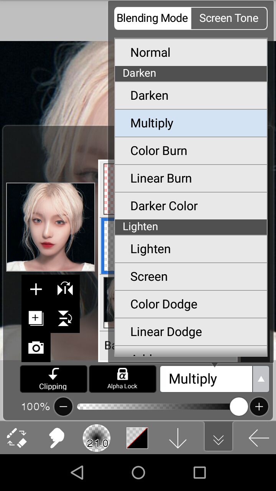Toggle the Clipping option

(53, 379)
